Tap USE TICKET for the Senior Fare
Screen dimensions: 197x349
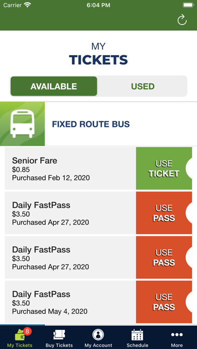coord(164,168)
